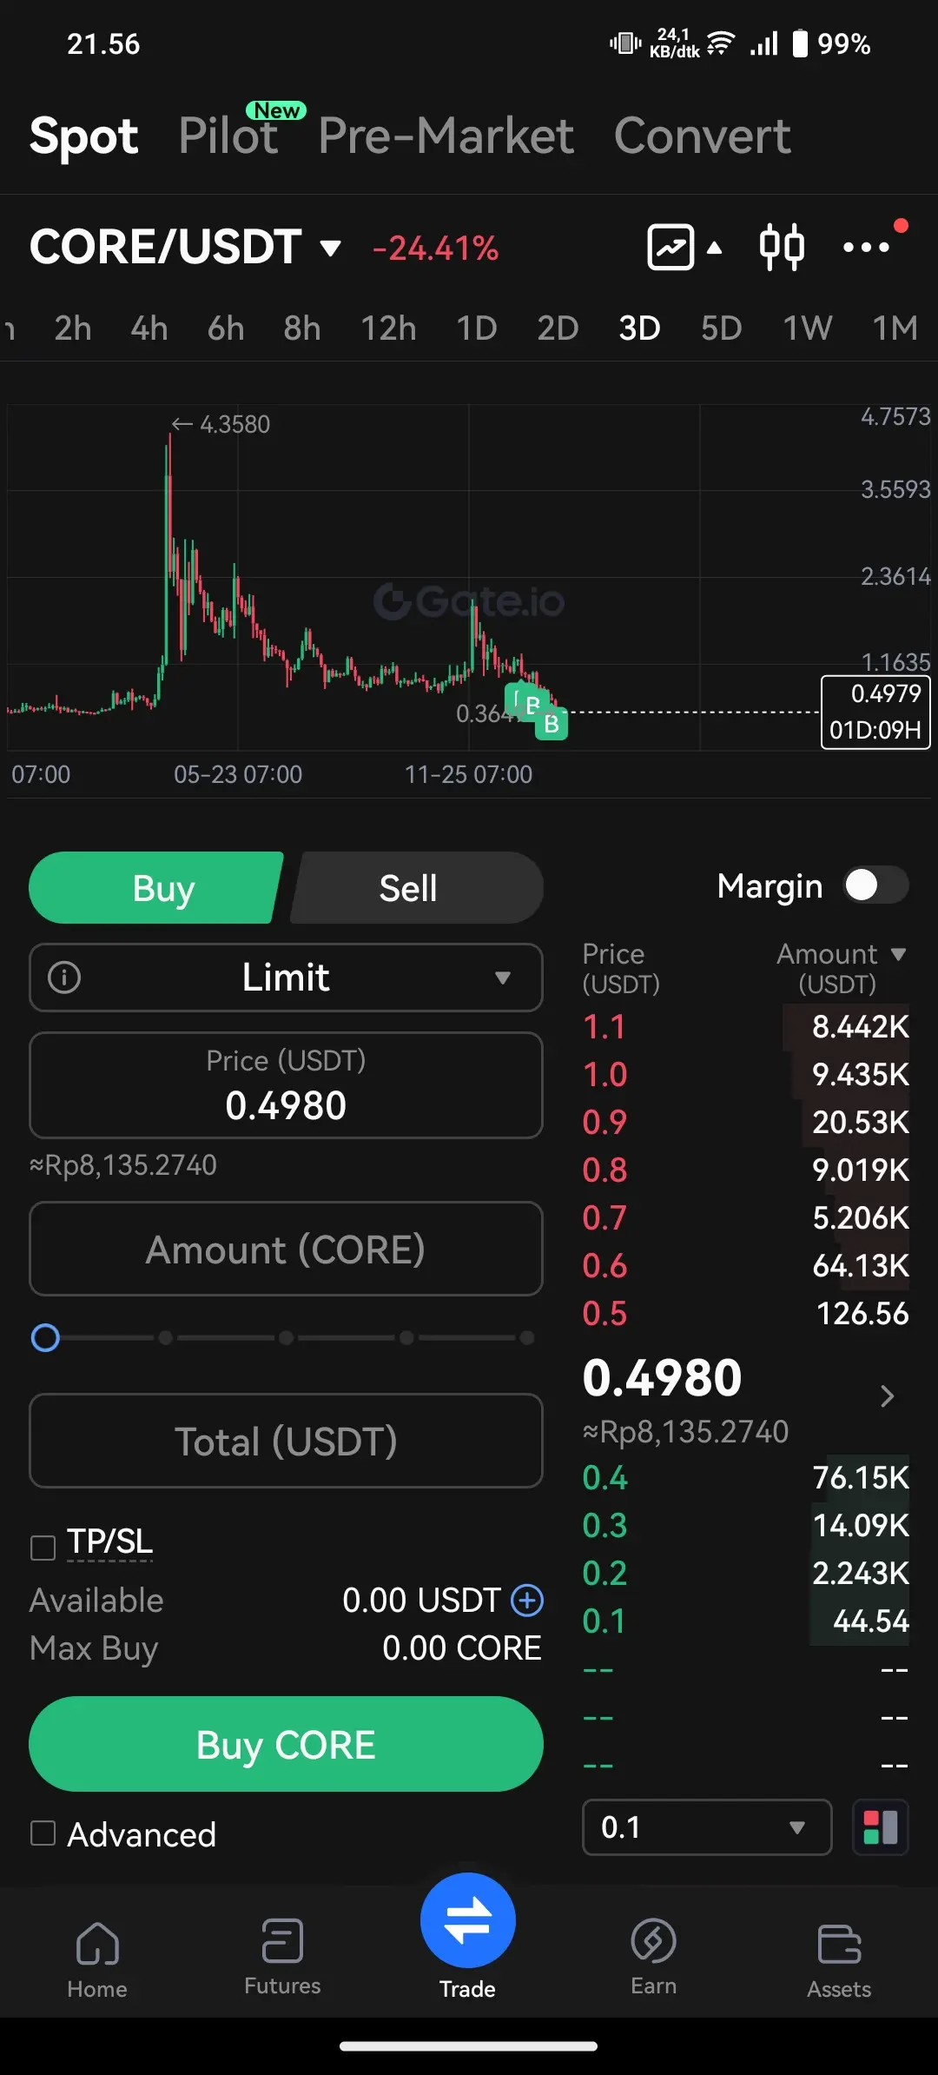Open the Futures tab icon
This screenshot has width=938, height=2075.
(282, 1940)
